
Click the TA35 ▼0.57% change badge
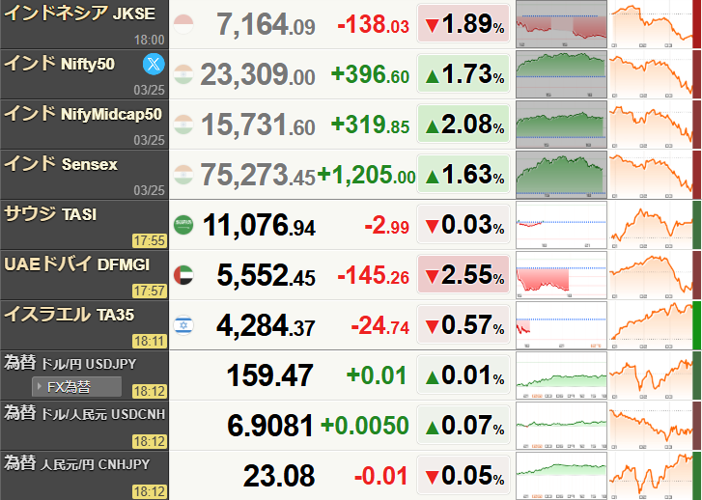coord(463,324)
